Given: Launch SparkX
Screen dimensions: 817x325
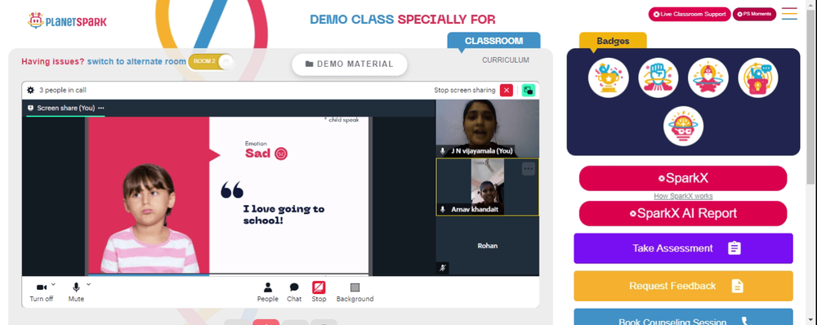Looking at the screenshot, I should [682, 178].
